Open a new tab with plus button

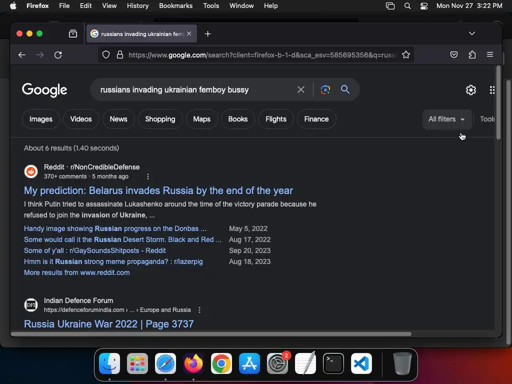click(x=207, y=33)
